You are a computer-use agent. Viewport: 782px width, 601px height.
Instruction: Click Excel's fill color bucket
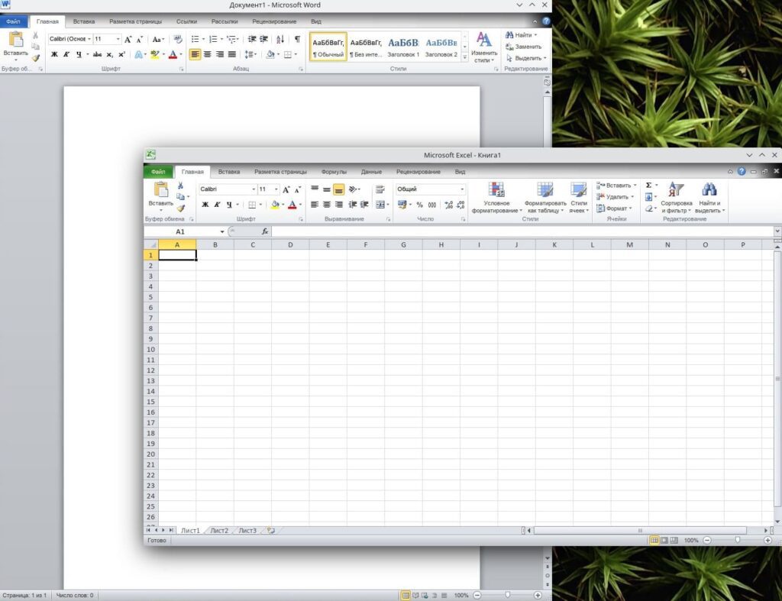click(274, 205)
